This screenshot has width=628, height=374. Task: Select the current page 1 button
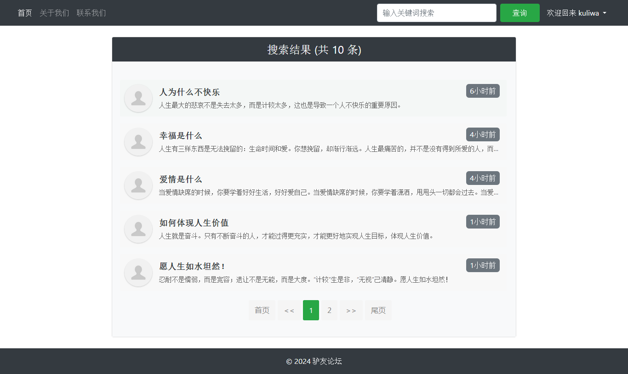point(311,310)
